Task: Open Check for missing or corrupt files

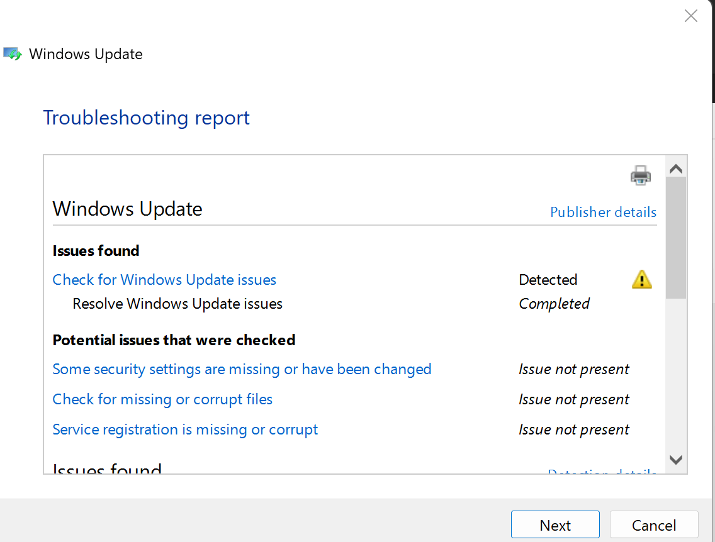Action: (162, 399)
